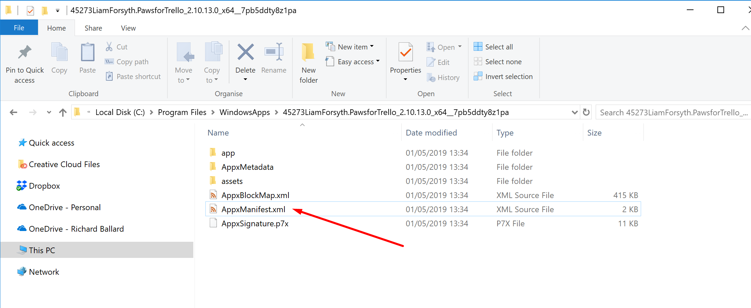Click the AppxSignature.p7x file icon
The image size is (751, 308).
[x=213, y=223]
